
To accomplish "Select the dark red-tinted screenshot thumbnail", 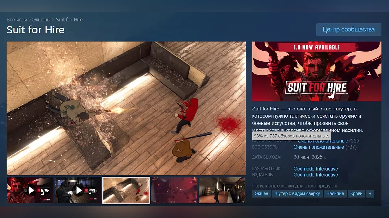I will pos(174,190).
